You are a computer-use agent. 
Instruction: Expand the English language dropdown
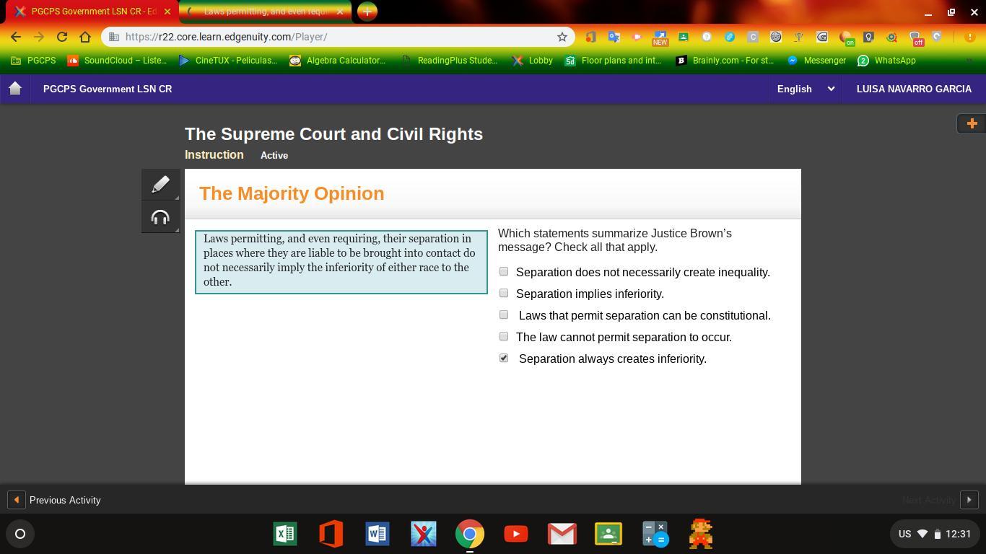click(x=805, y=89)
